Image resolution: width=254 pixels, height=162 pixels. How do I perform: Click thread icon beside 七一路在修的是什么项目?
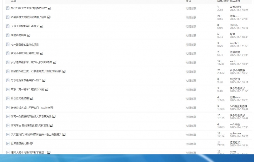point(8,44)
